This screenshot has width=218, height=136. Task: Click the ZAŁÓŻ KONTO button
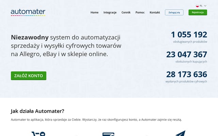coord(29,76)
